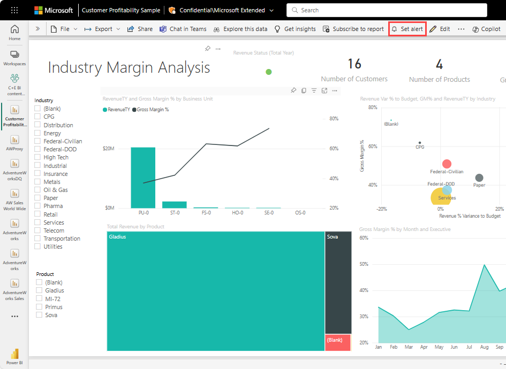Click the red (Blank) treemap tile
Viewport: 506px width, 369px height.
click(338, 343)
